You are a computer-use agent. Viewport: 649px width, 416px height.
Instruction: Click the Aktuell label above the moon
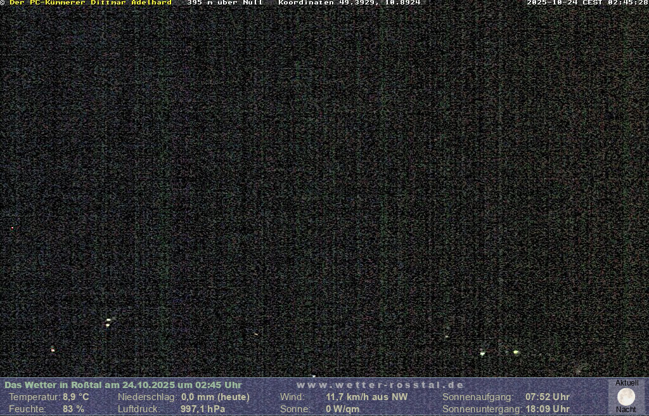tap(627, 383)
